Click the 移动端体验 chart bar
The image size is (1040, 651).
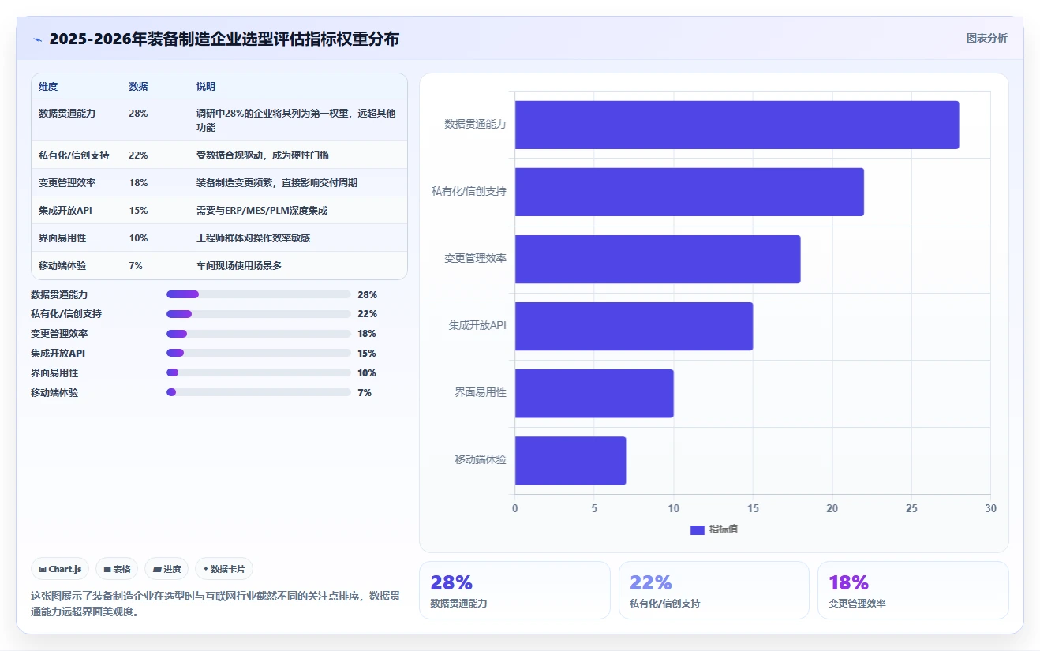pos(571,461)
